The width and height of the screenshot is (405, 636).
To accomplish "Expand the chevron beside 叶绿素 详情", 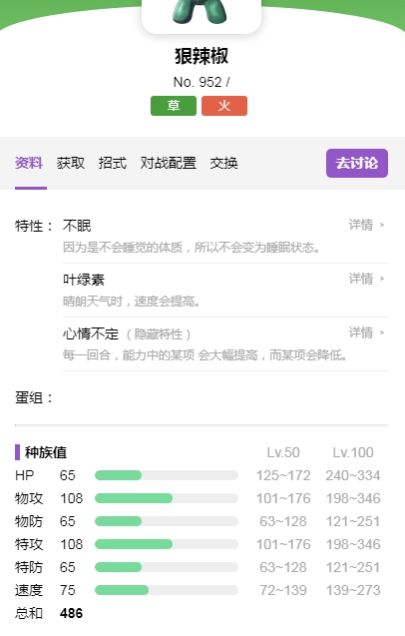I will (381, 279).
